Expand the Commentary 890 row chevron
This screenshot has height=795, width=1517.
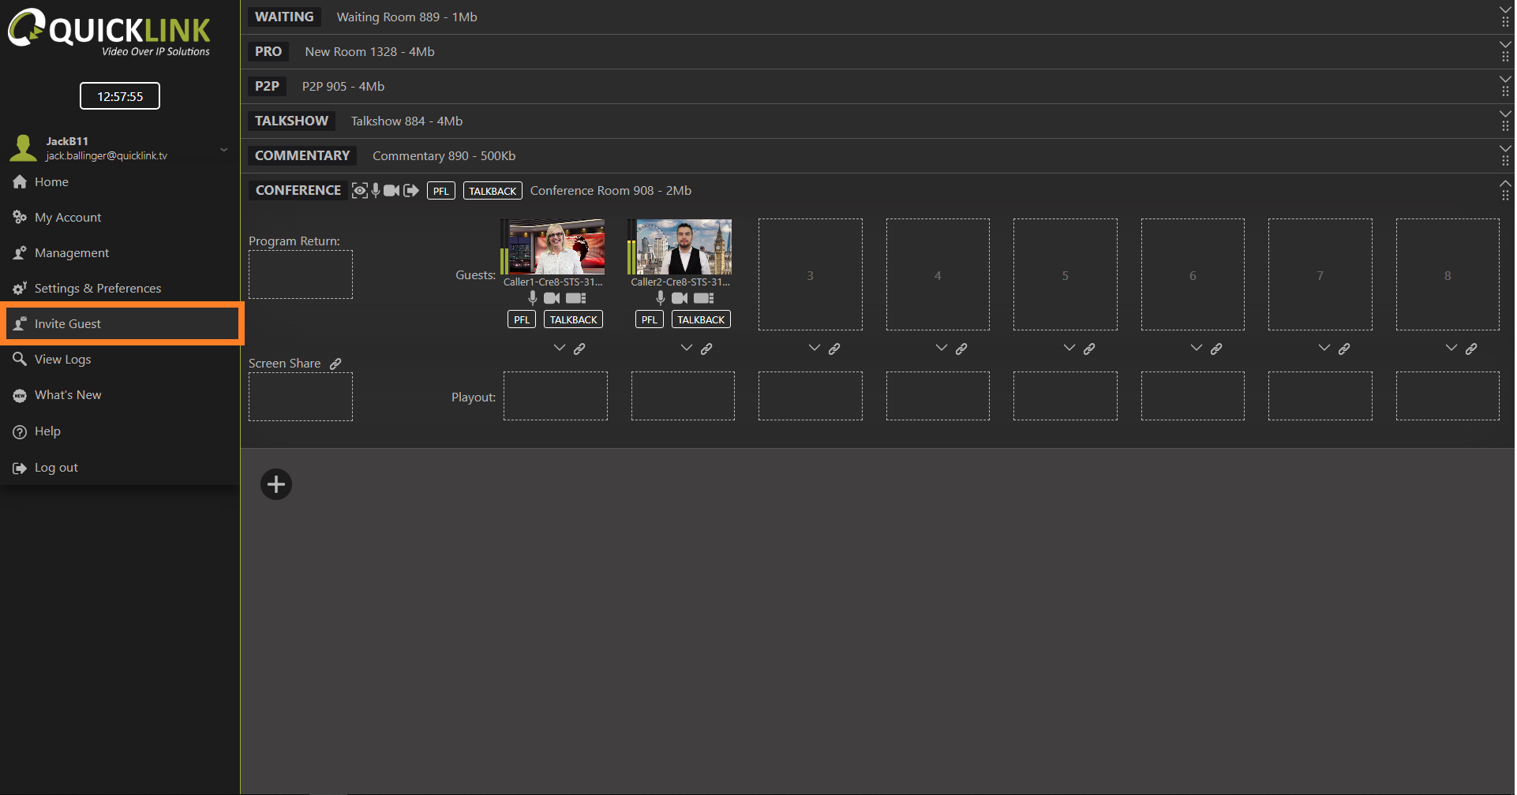point(1505,149)
